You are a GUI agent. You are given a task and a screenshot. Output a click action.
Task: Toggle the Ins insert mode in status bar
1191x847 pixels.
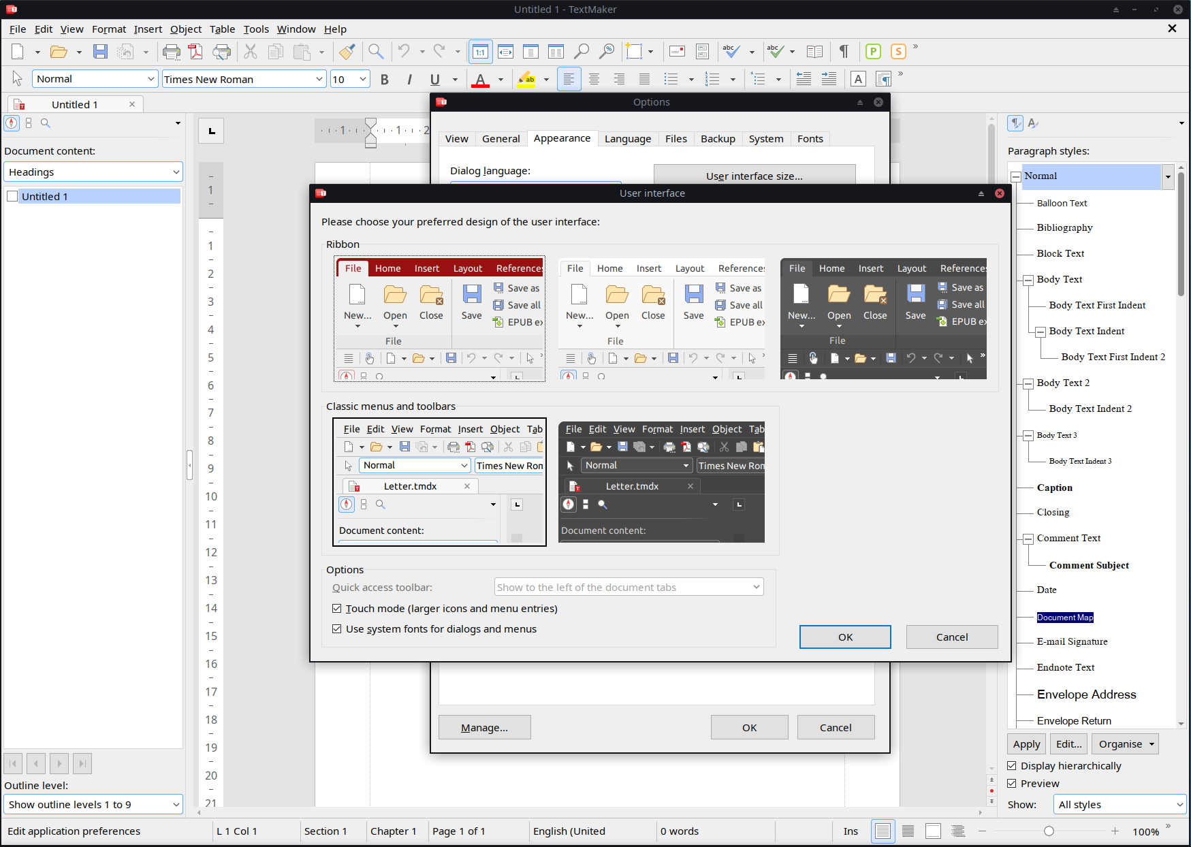pyautogui.click(x=851, y=831)
